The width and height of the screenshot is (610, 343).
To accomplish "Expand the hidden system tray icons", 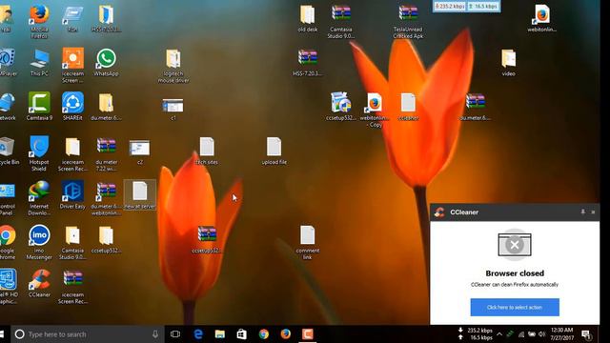I will click(x=499, y=334).
